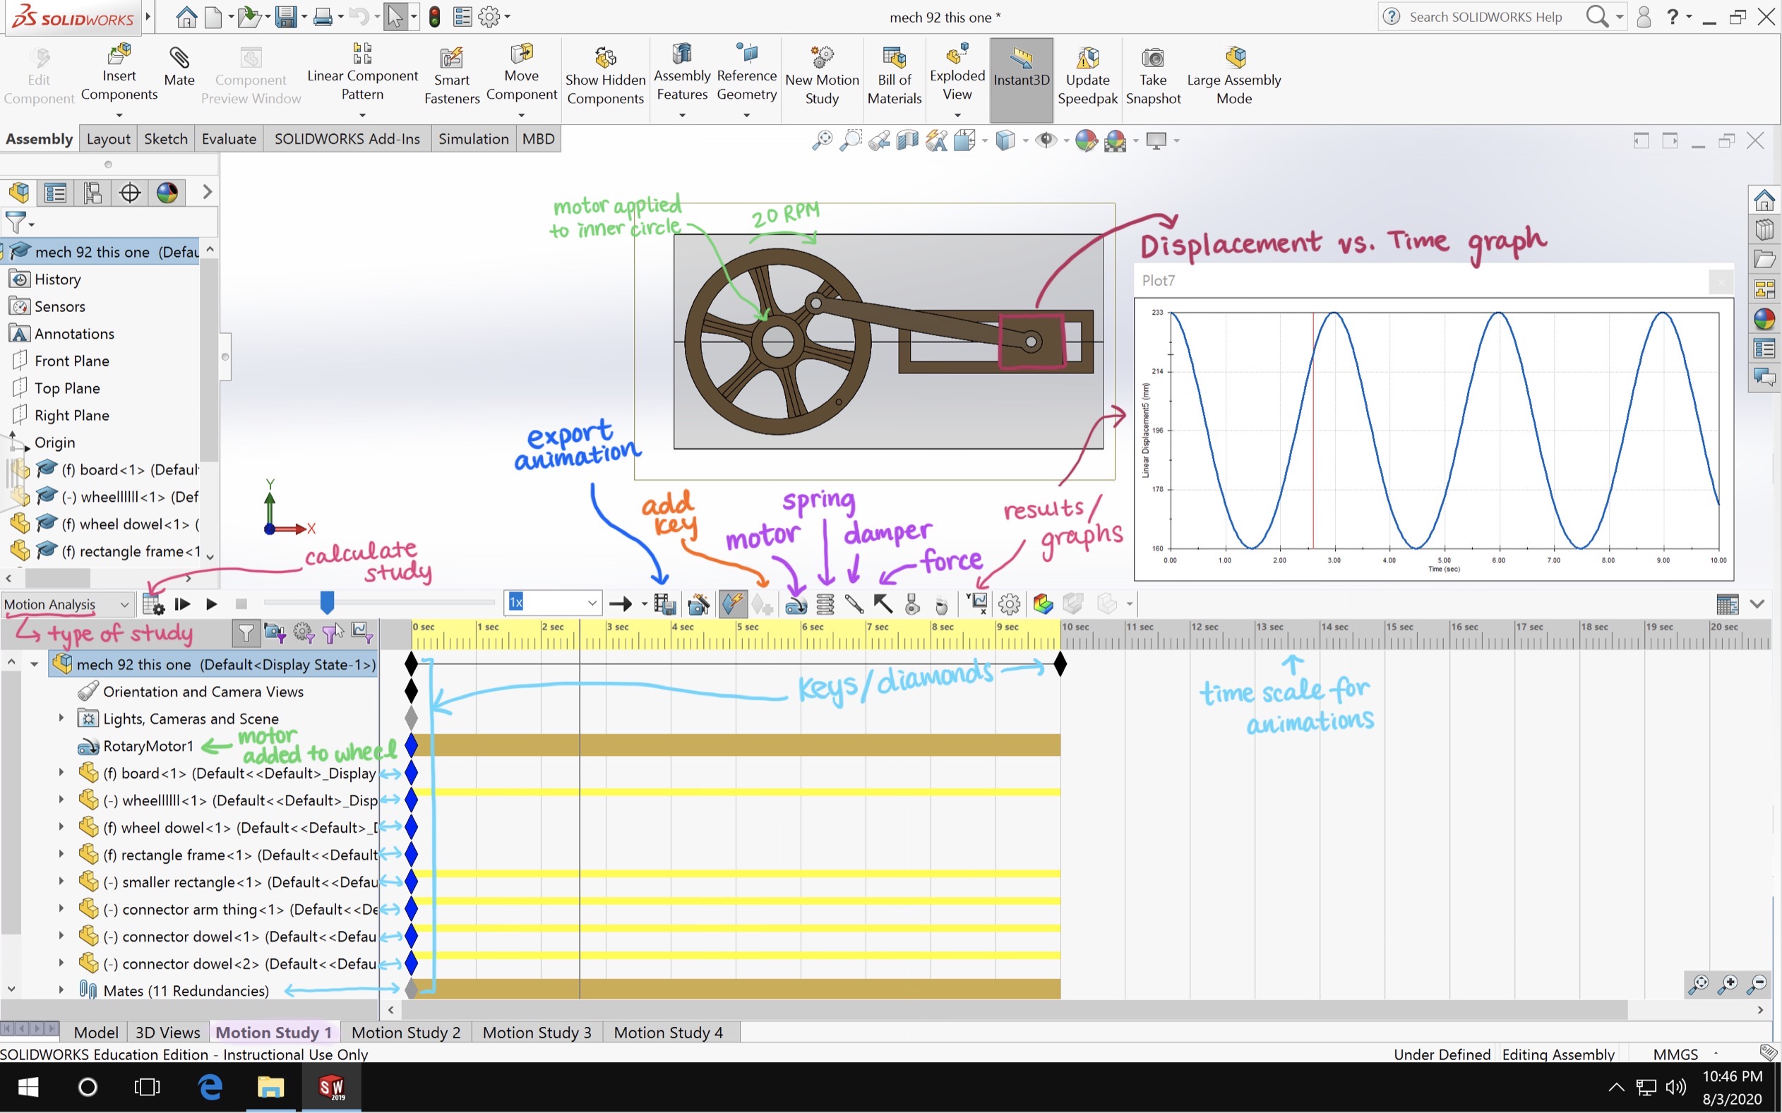Add a Spring using spring icon
1782x1113 pixels.
825,605
